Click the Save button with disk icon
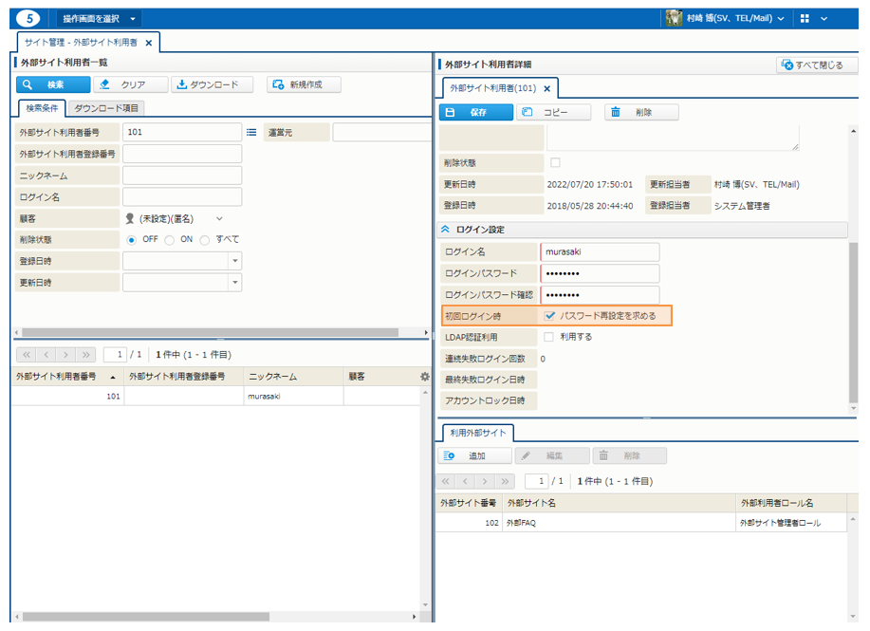The image size is (870, 631). coord(475,112)
